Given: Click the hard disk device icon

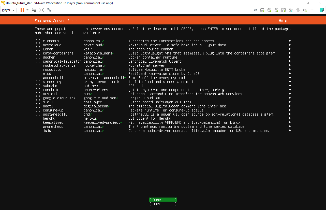Looking at the screenshot, I should [x=262, y=10].
